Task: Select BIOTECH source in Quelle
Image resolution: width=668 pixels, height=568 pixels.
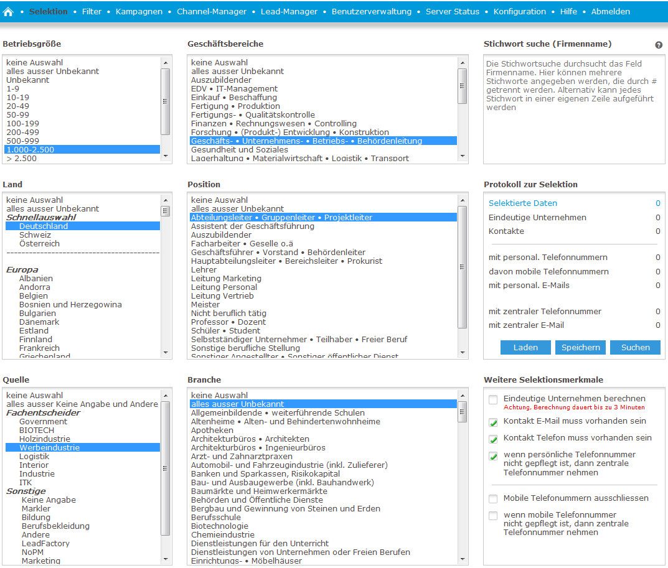Action: coord(82,430)
